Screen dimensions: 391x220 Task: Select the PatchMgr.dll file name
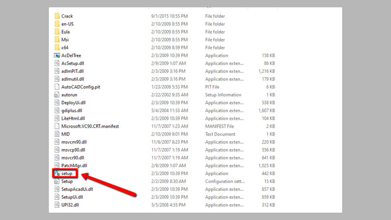(74, 165)
